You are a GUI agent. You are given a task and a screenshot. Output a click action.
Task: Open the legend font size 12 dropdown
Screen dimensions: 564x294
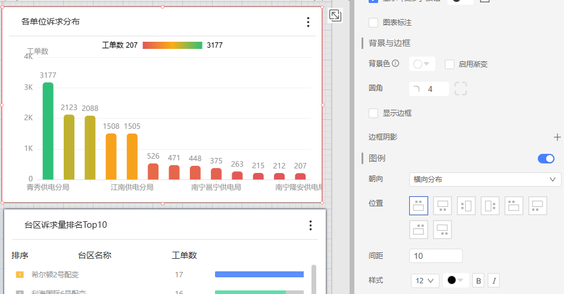pyautogui.click(x=425, y=280)
